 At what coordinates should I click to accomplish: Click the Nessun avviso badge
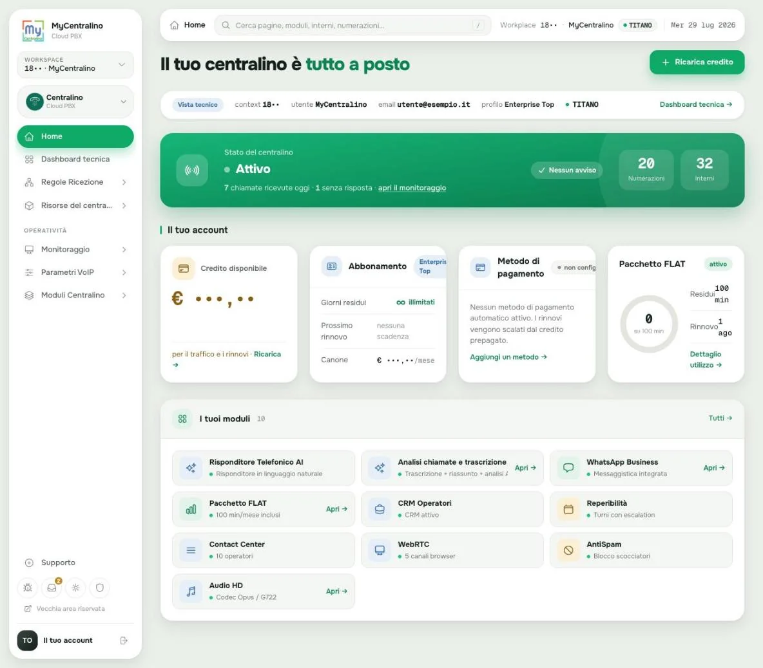[x=567, y=170]
